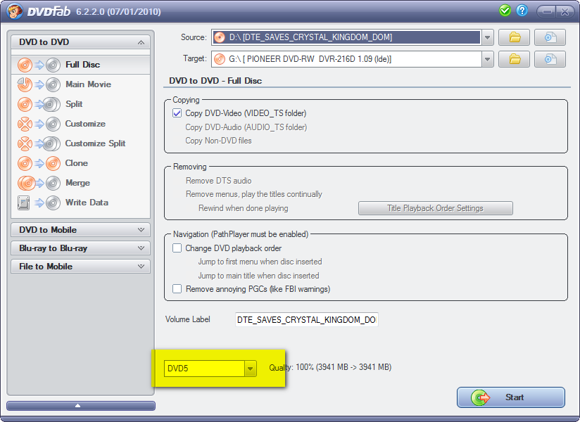The width and height of the screenshot is (580, 422).
Task: Click the Merge mode disc icon
Action: point(39,183)
